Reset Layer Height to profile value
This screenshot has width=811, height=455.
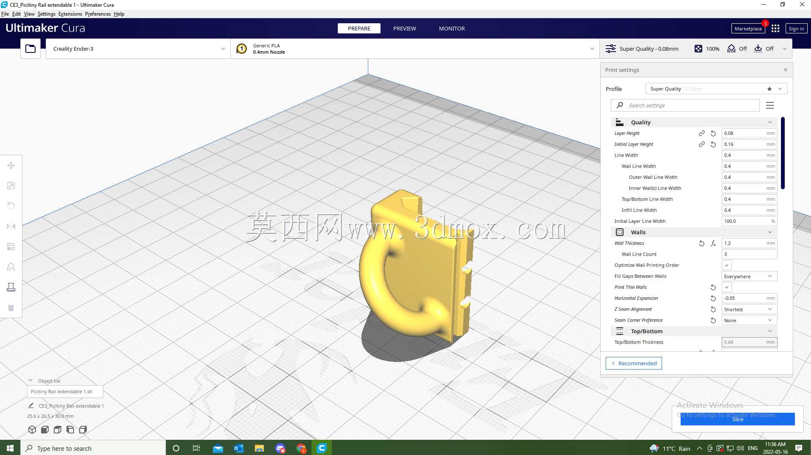pos(713,133)
